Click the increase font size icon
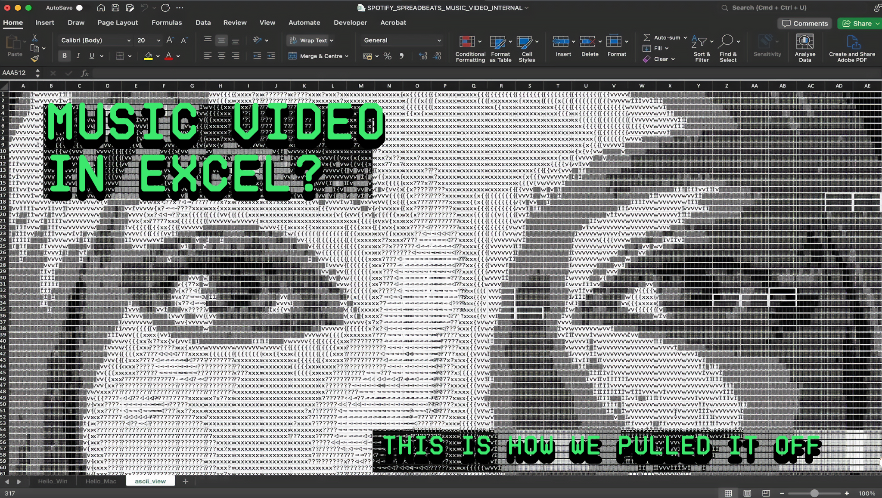This screenshot has height=498, width=882. 170,40
